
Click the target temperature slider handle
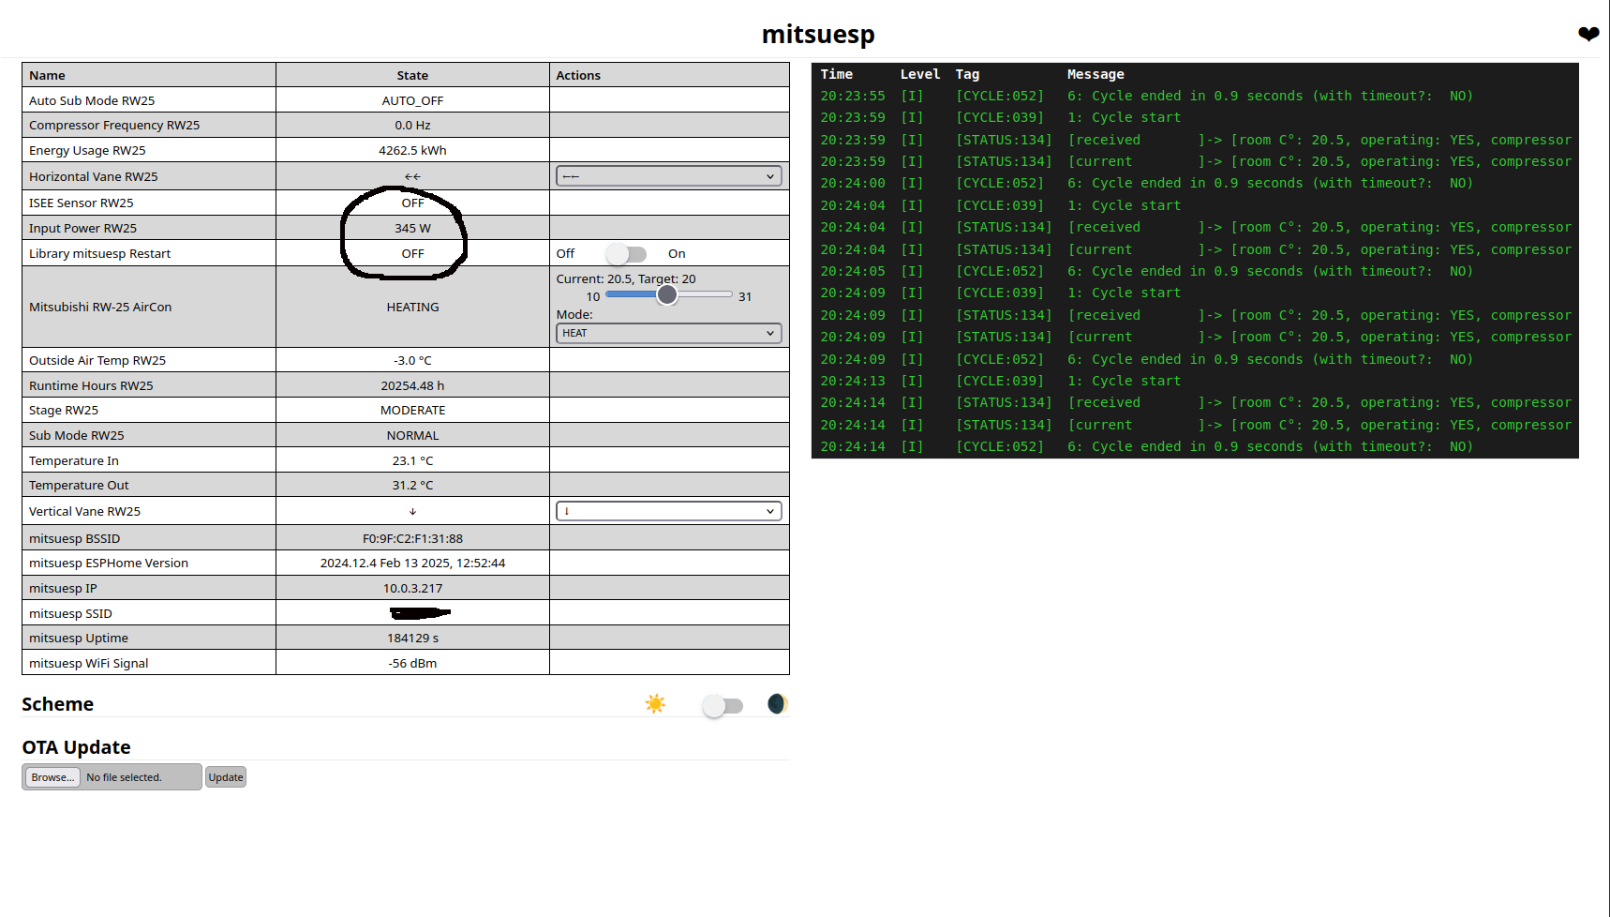pos(666,294)
